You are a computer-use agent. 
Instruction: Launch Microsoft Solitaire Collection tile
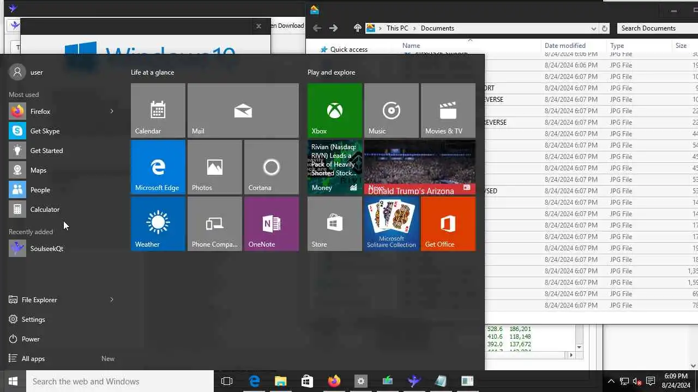pos(392,224)
